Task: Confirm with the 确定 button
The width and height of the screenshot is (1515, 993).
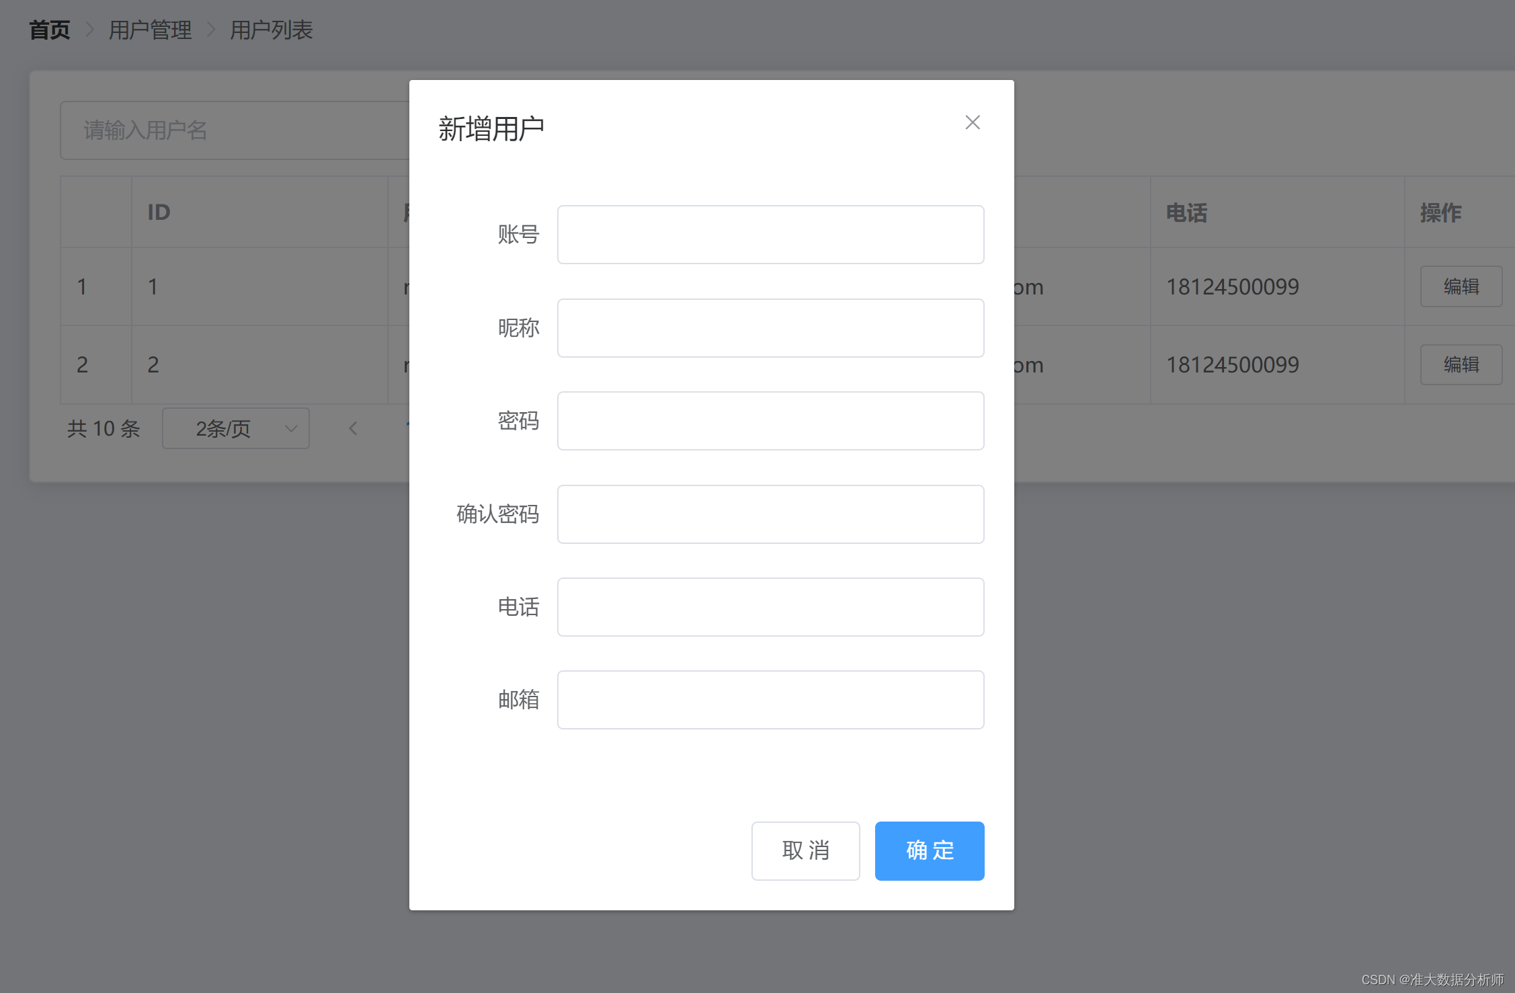Action: click(929, 850)
